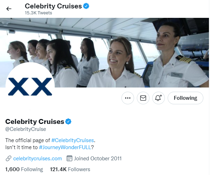Toggle the Following button

185,98
